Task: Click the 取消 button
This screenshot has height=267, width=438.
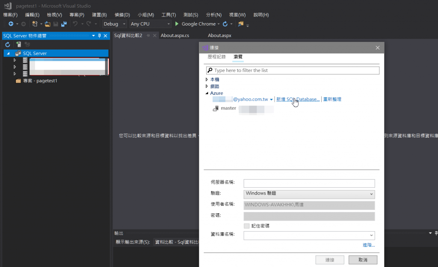Action: 363,260
